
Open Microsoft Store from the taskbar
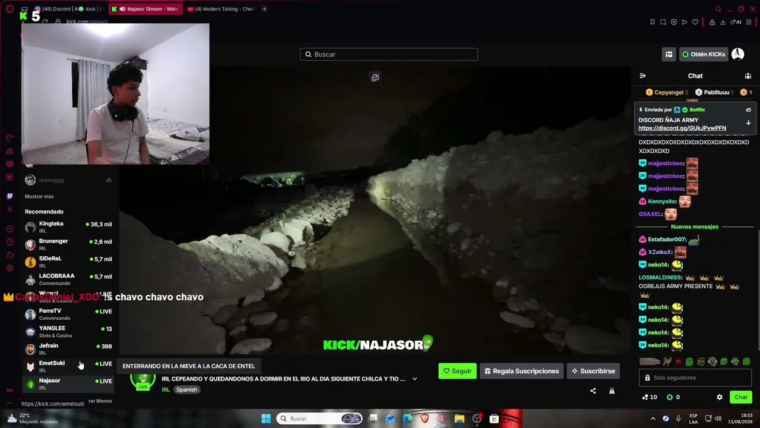click(494, 418)
